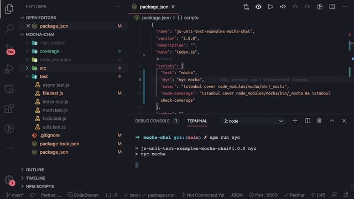This screenshot has width=354, height=199.
Task: Click Port : 5500 live server status
Action: 263,195
